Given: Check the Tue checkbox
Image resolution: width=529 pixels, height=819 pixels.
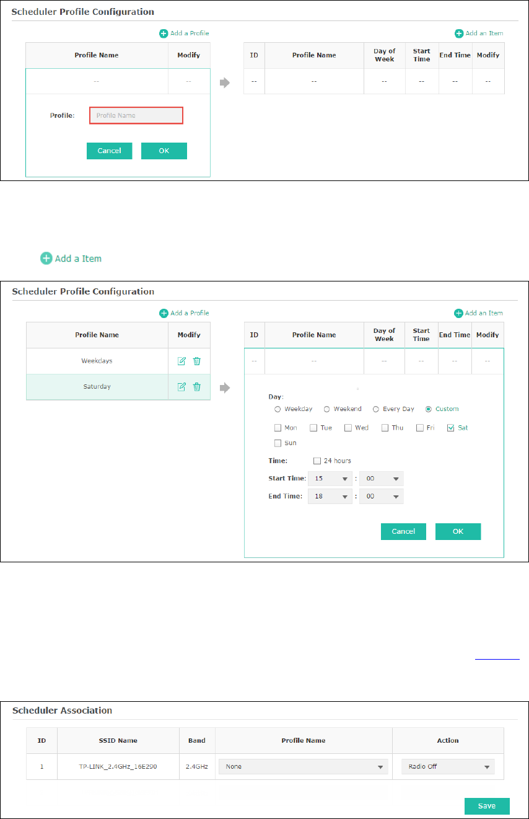Looking at the screenshot, I should coord(313,428).
